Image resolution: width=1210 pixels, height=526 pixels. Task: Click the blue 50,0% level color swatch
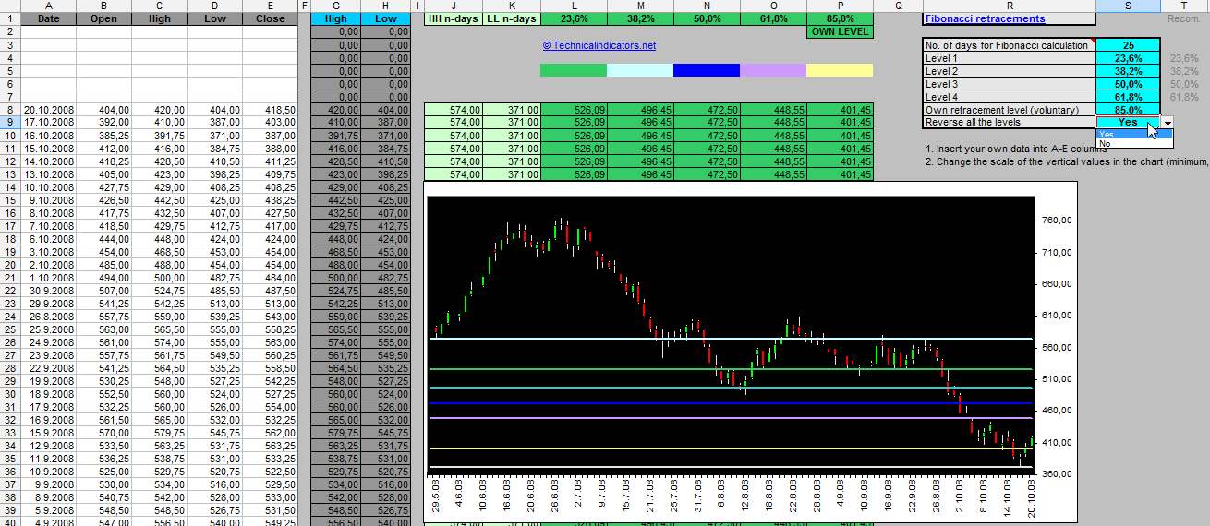[707, 70]
